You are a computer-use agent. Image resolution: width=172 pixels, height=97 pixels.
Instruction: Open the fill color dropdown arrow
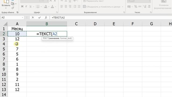point(49,7)
